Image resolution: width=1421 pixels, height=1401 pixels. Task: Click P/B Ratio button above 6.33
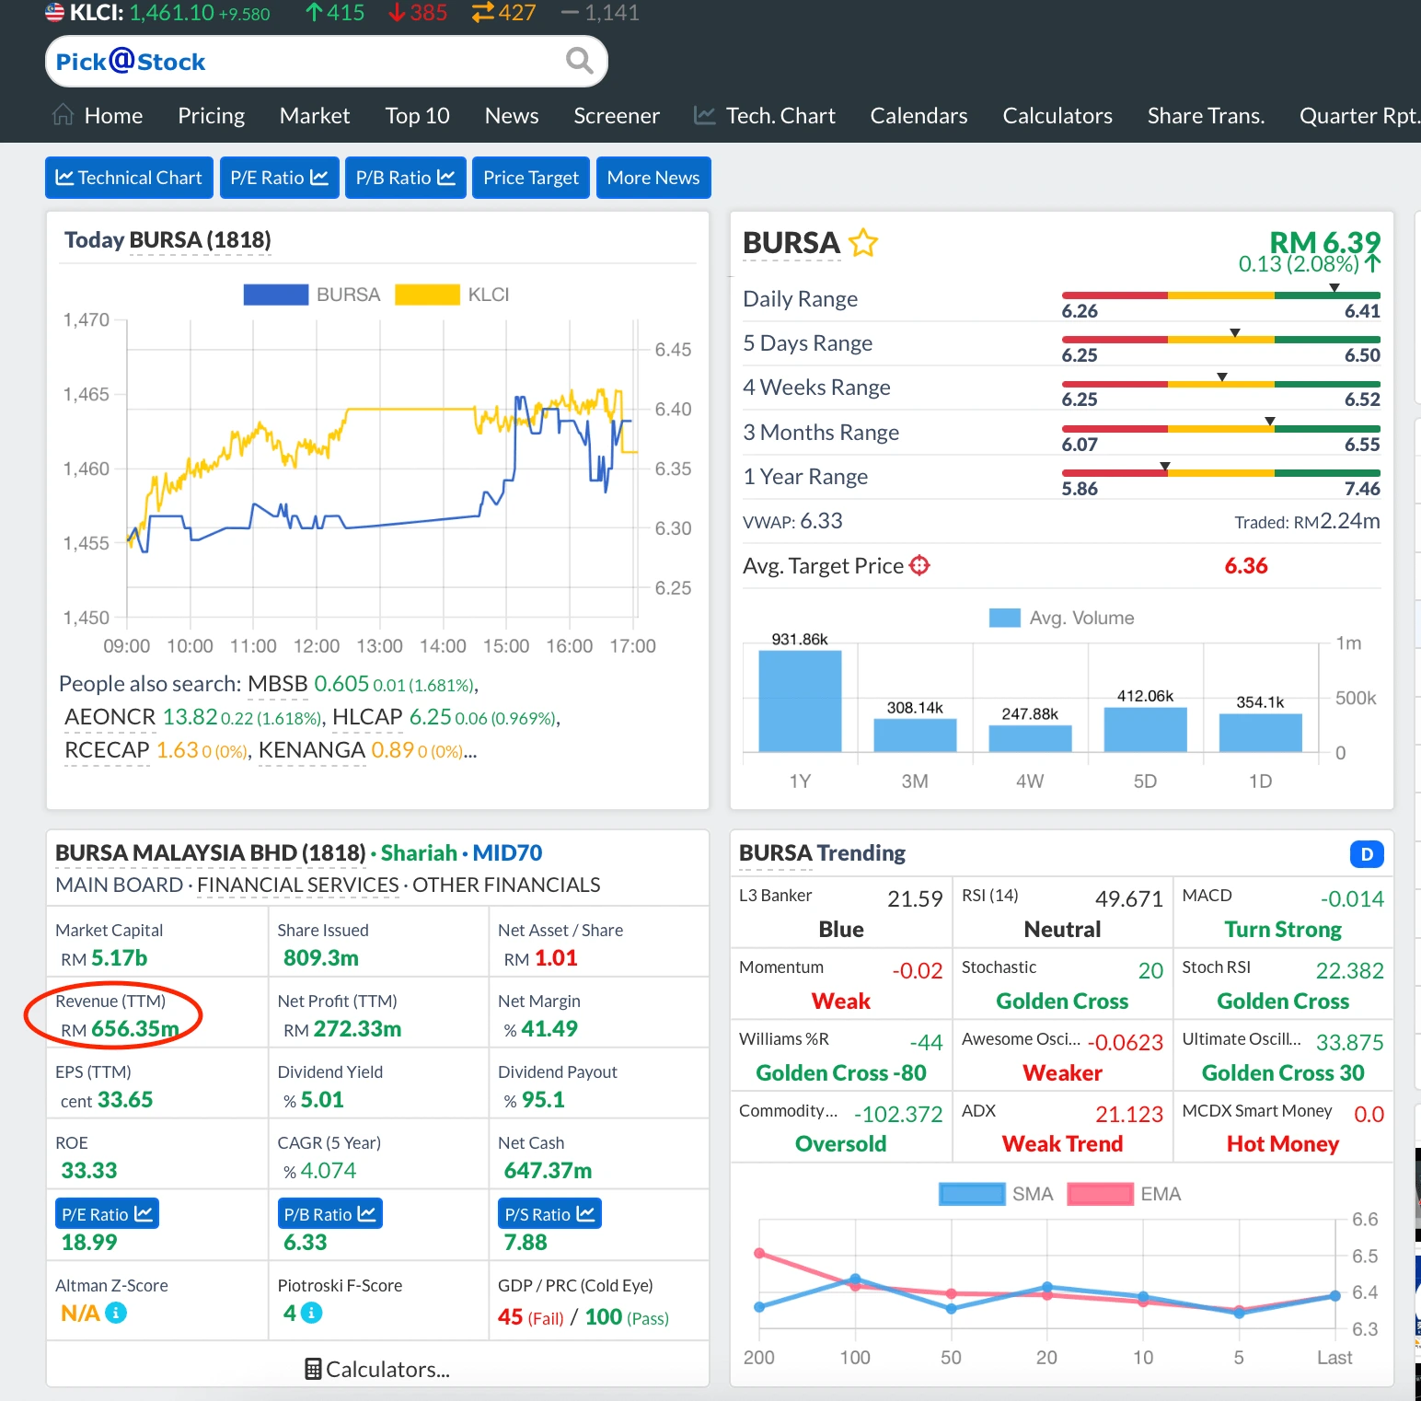(x=329, y=1213)
